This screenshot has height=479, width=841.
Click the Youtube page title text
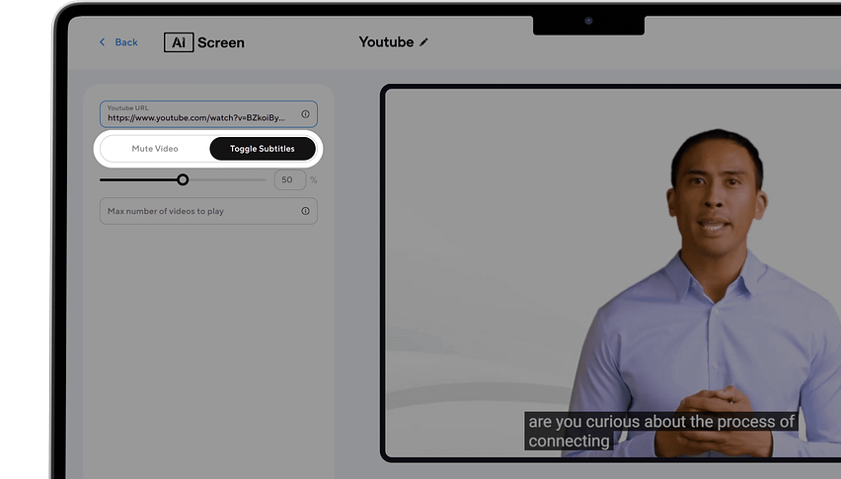[386, 42]
